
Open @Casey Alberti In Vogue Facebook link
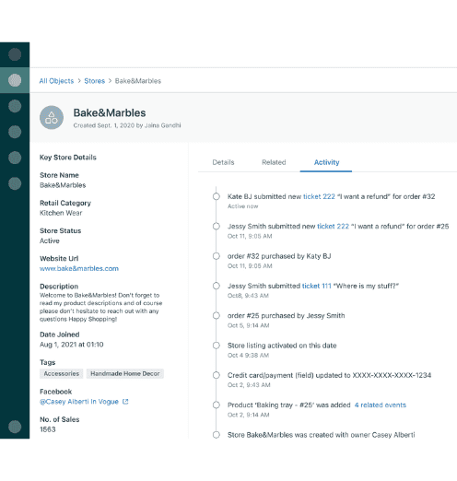click(79, 402)
